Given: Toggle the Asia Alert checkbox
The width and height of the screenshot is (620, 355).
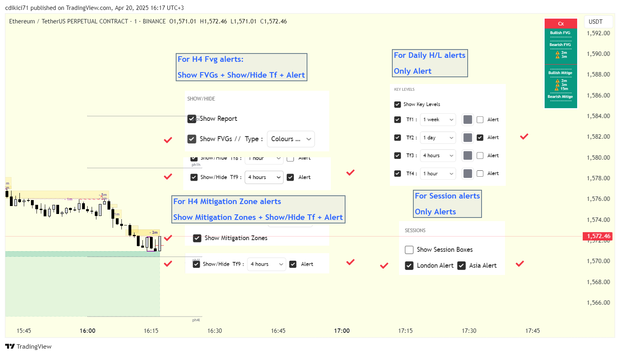Looking at the screenshot, I should 461,265.
